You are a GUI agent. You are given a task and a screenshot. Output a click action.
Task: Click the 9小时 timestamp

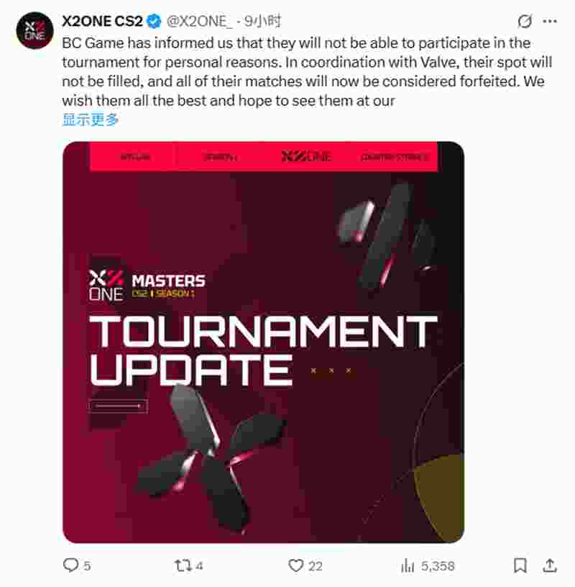tap(262, 22)
